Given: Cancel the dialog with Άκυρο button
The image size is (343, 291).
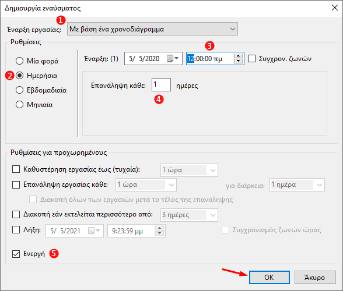Looking at the screenshot, I should tap(315, 277).
